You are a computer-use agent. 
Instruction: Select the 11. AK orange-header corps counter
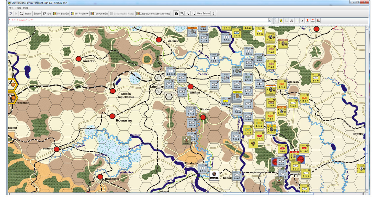click(282, 111)
